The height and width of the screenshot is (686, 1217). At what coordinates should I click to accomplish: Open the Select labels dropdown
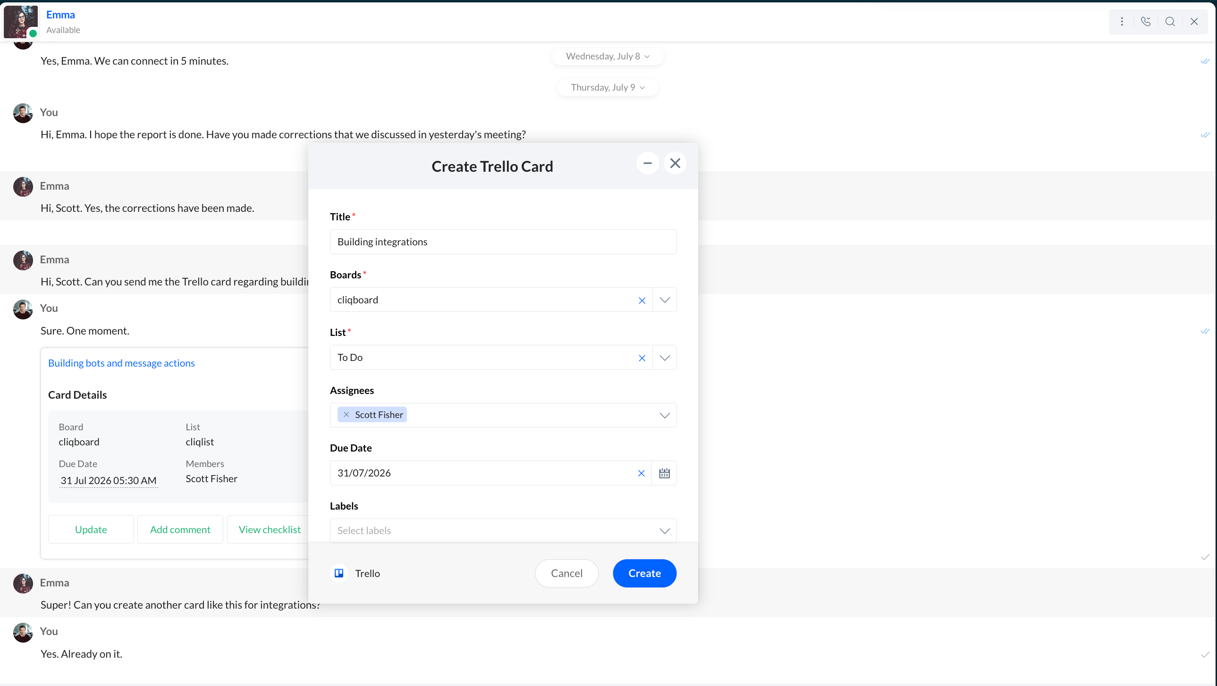(503, 531)
